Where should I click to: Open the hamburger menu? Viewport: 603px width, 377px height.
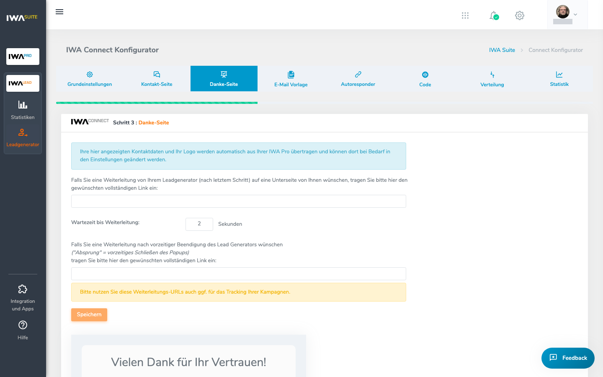59,12
